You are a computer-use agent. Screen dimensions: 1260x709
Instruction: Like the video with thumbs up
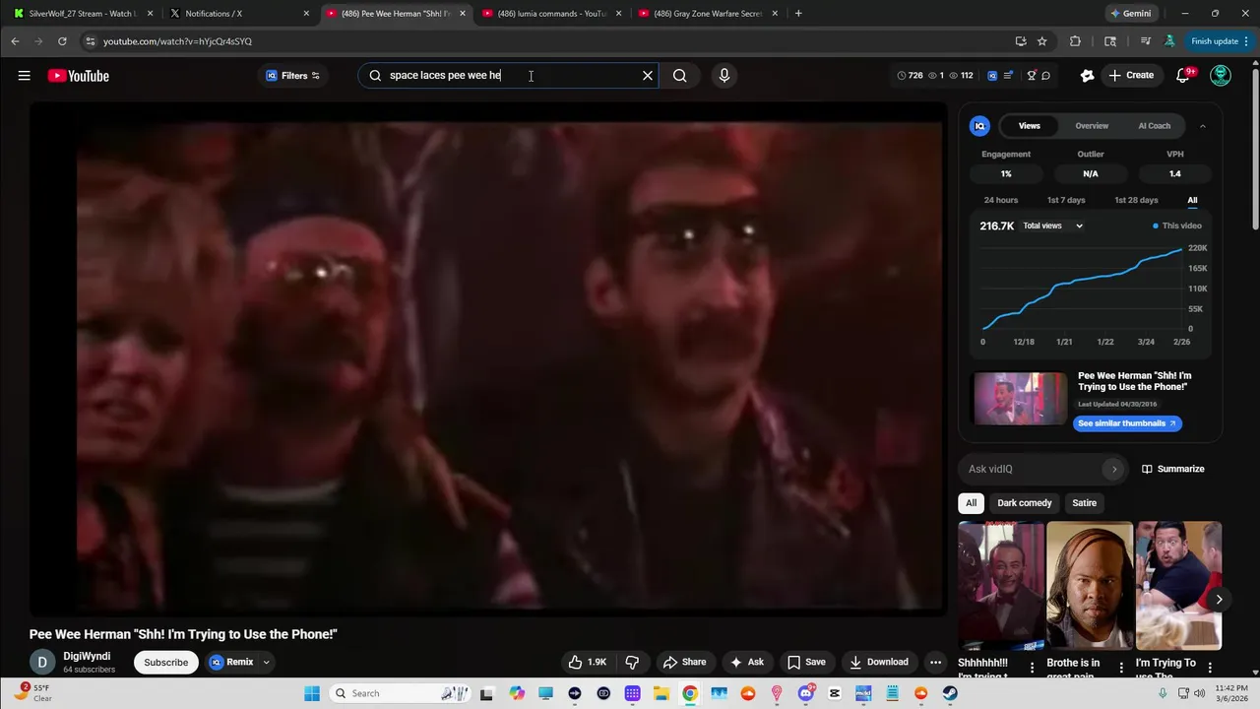(588, 662)
